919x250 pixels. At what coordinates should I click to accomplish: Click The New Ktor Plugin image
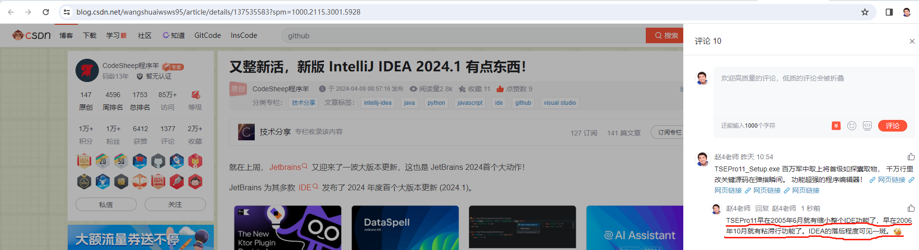(288, 228)
